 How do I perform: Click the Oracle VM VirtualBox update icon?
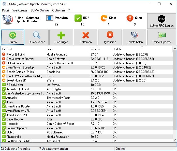click(4, 76)
